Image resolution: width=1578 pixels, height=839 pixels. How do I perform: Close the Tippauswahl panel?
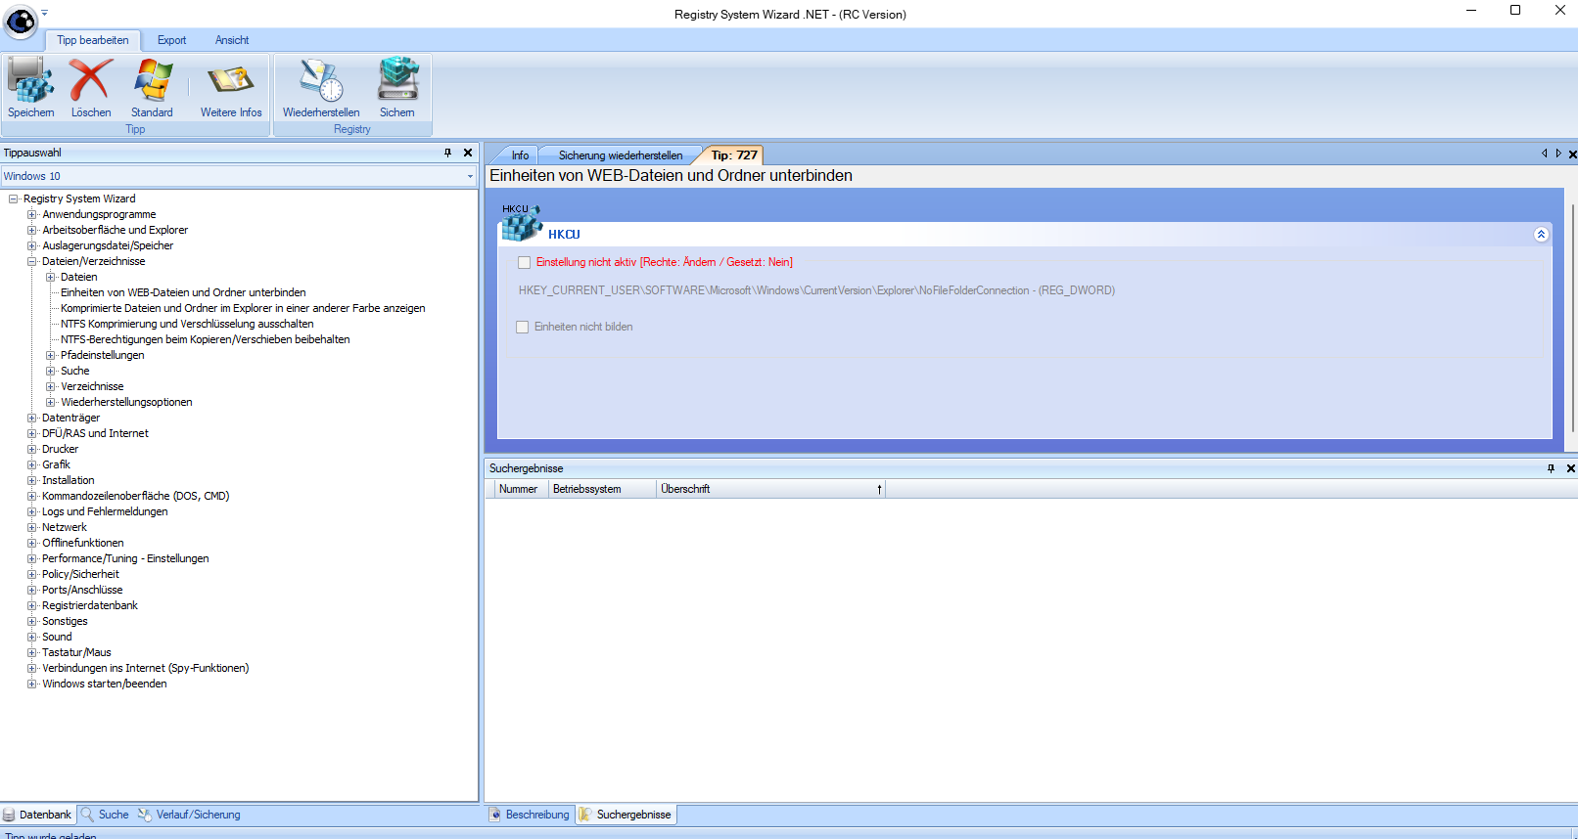[x=468, y=153]
